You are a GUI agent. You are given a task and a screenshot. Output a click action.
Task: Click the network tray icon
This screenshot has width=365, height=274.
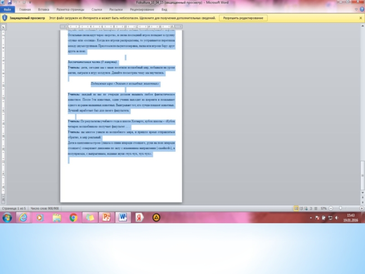(x=330, y=218)
